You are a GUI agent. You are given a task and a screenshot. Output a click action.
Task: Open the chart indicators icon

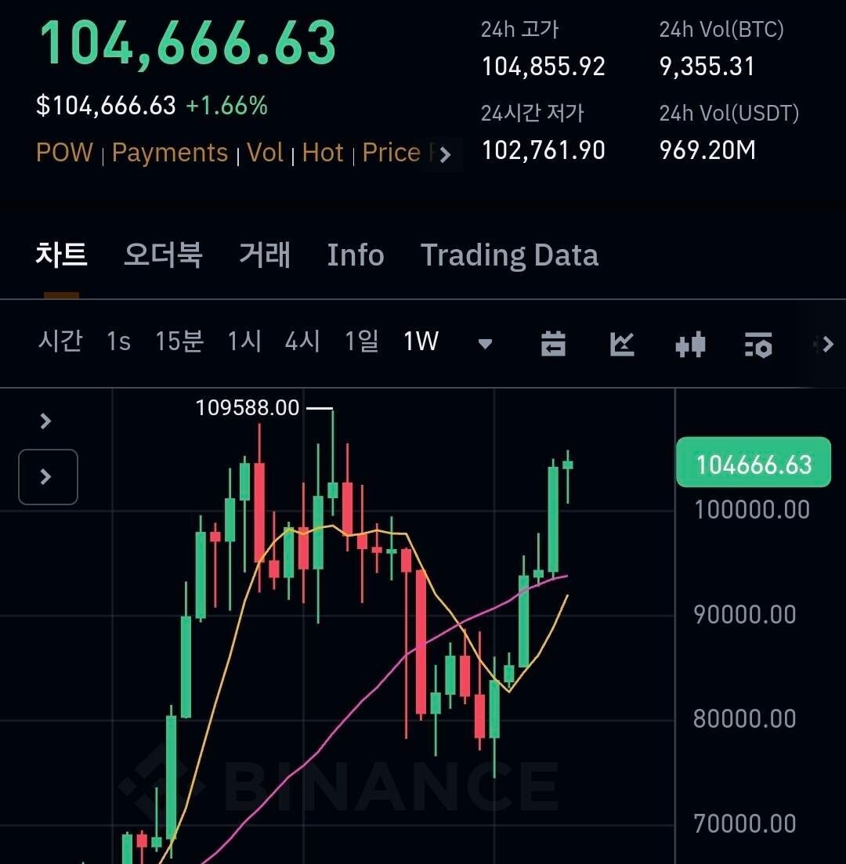pyautogui.click(x=622, y=343)
